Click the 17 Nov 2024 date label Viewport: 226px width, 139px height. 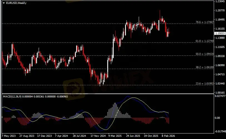coord(98,136)
